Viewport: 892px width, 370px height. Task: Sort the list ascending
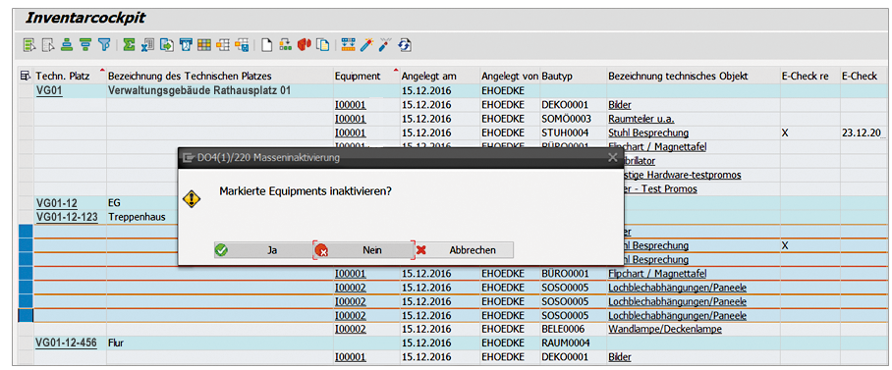[x=67, y=45]
